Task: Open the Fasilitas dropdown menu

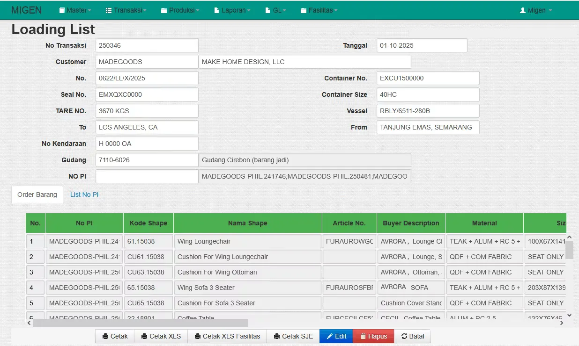Action: click(319, 10)
